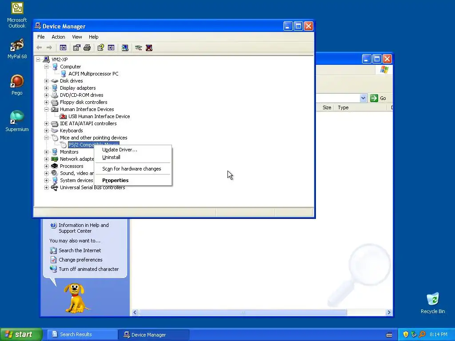The height and width of the screenshot is (341, 455).
Task: Expand the IDE ATA/ATAPI controllers category
Action: coord(46,123)
